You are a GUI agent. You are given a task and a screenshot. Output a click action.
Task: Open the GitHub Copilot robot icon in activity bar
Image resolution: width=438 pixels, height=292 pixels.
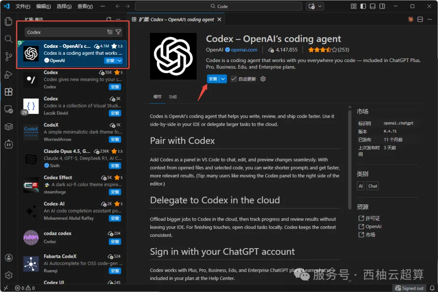9,144
